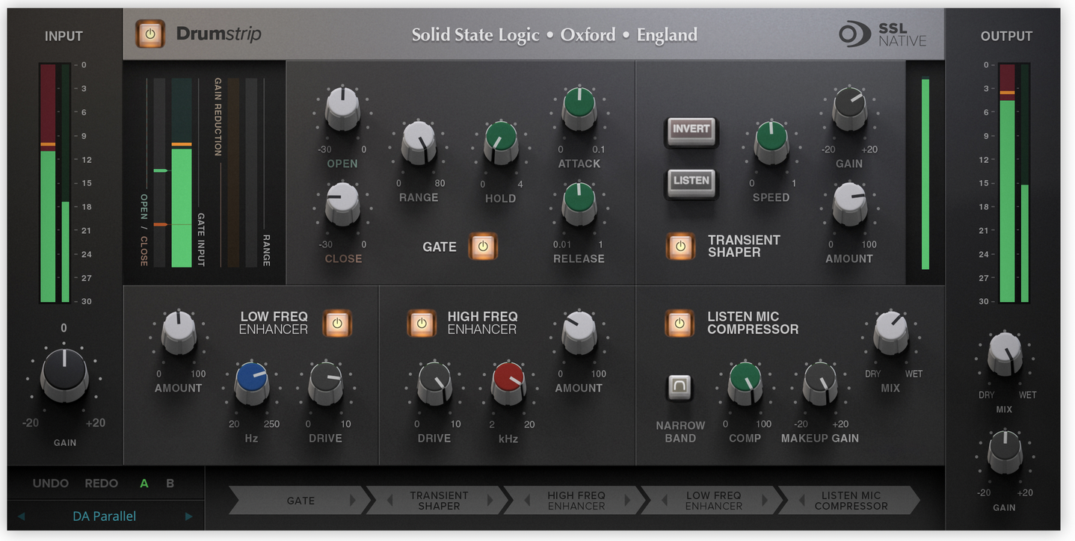Enable the GATE section power toggle
The height and width of the screenshot is (541, 1075).
482,247
